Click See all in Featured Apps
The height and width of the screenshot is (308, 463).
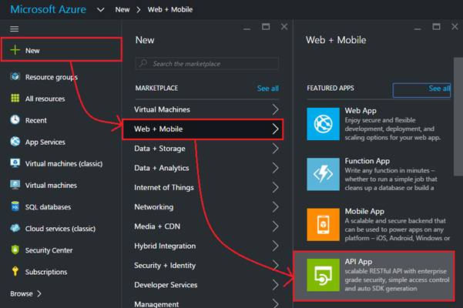[439, 89]
